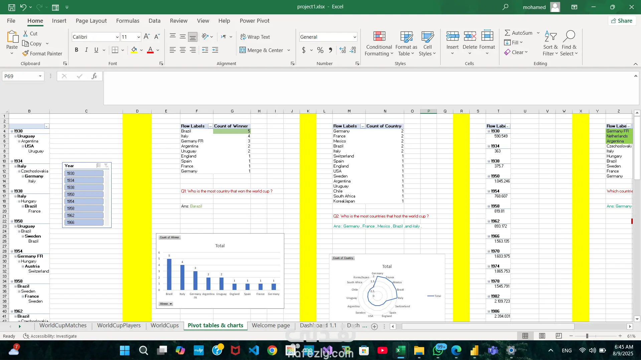Toggle Bold formatting

click(76, 50)
